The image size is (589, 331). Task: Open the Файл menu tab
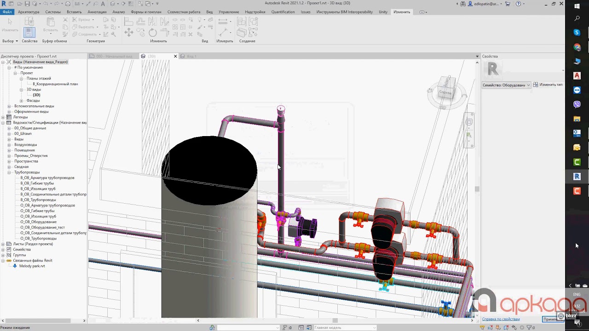pyautogui.click(x=7, y=12)
